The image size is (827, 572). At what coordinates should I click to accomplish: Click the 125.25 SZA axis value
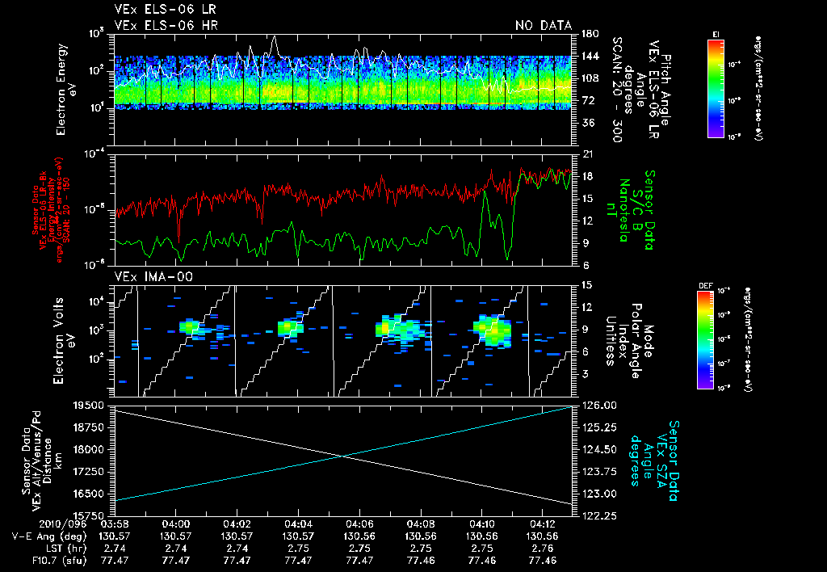pyautogui.click(x=599, y=428)
